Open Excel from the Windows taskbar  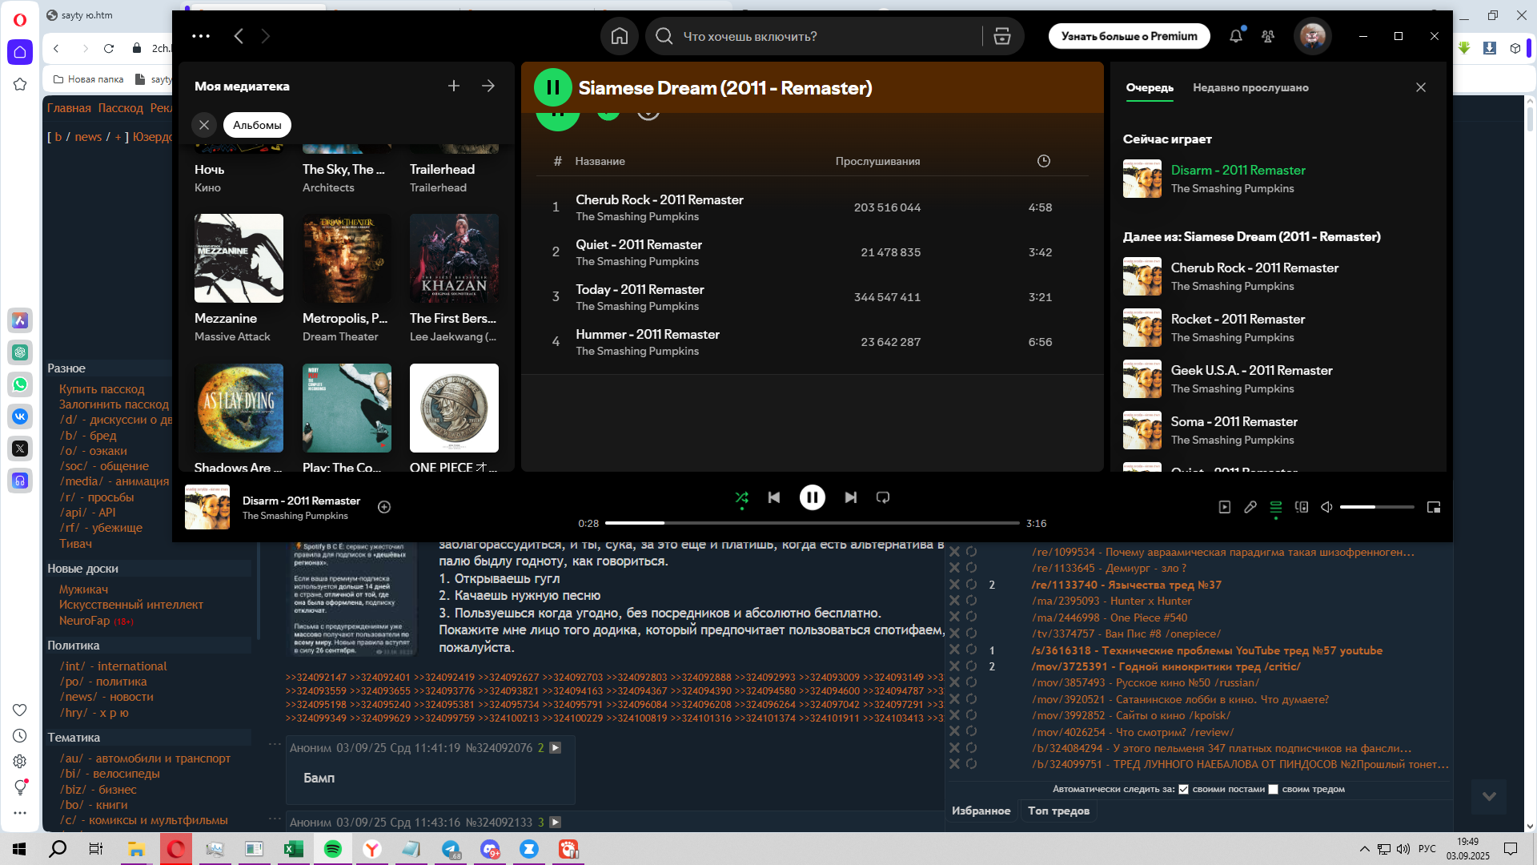(294, 849)
